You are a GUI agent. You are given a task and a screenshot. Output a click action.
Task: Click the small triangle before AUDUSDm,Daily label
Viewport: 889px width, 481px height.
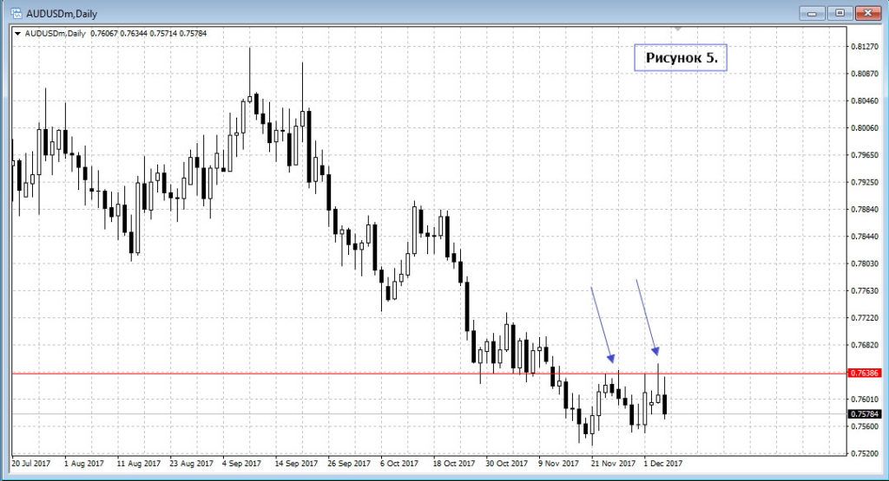pyautogui.click(x=18, y=34)
